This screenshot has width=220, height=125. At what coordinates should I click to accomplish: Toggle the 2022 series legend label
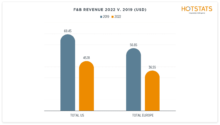point(118,17)
